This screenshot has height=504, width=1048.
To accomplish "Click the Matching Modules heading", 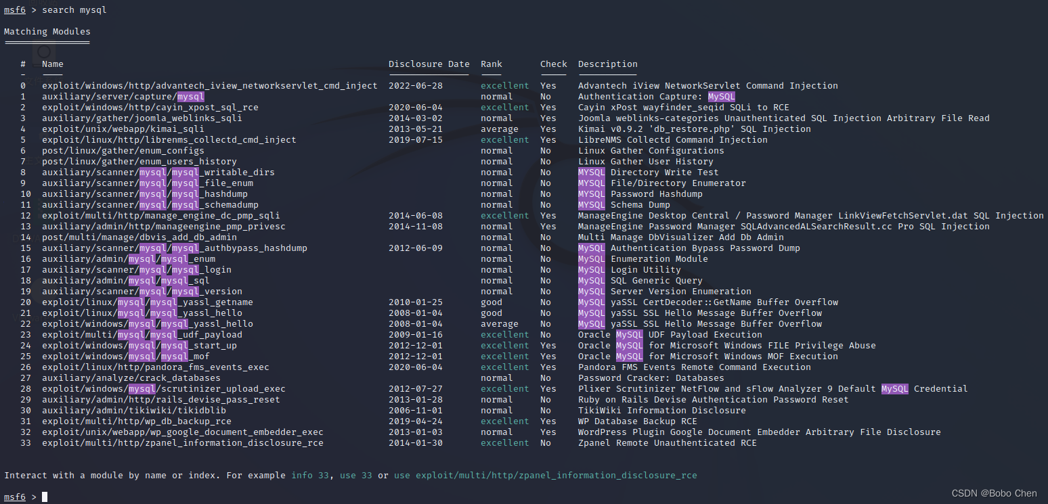I will [x=47, y=31].
